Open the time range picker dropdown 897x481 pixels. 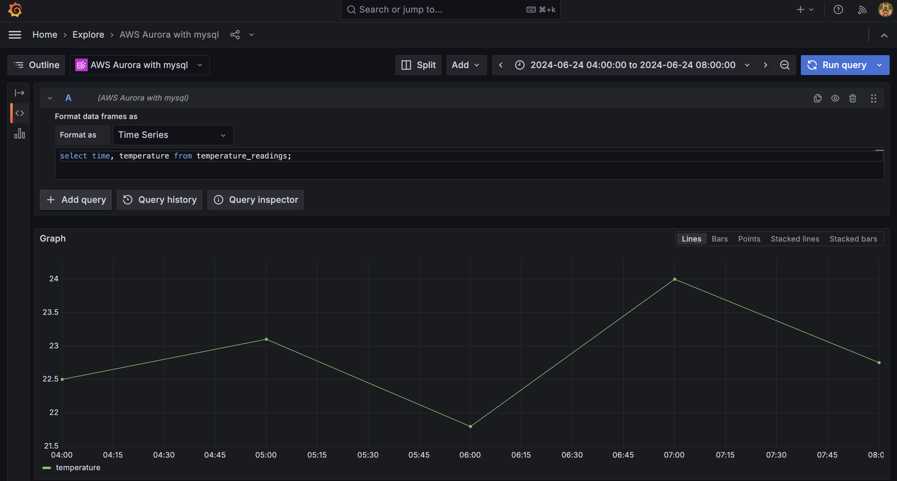(633, 65)
